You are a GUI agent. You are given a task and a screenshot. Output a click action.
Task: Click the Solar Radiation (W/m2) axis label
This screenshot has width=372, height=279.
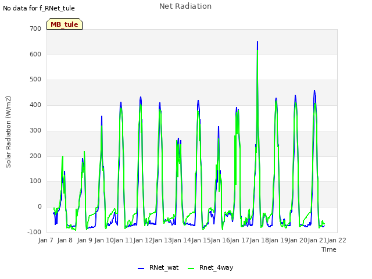coord(8,132)
